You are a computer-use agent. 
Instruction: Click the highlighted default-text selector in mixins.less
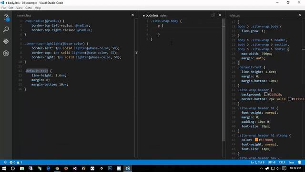coord(37,71)
